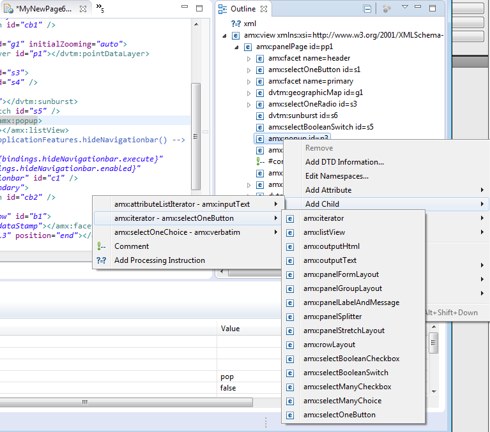Viewport: 490px width, 432px height.
Task: Click the Value column header
Action: (249, 329)
